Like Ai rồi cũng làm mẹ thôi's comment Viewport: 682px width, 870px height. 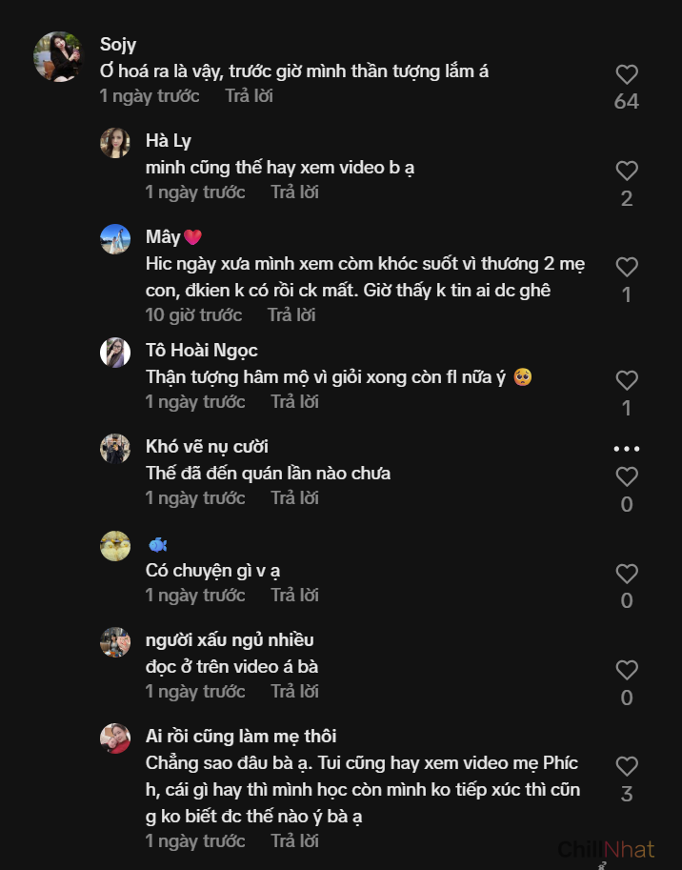[x=626, y=766]
